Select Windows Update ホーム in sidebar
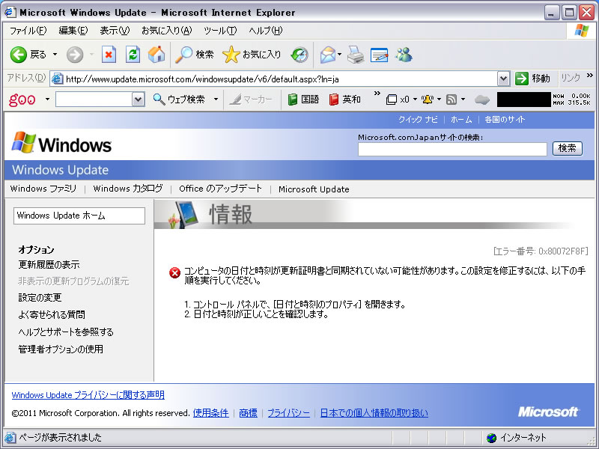The image size is (599, 449). [79, 216]
